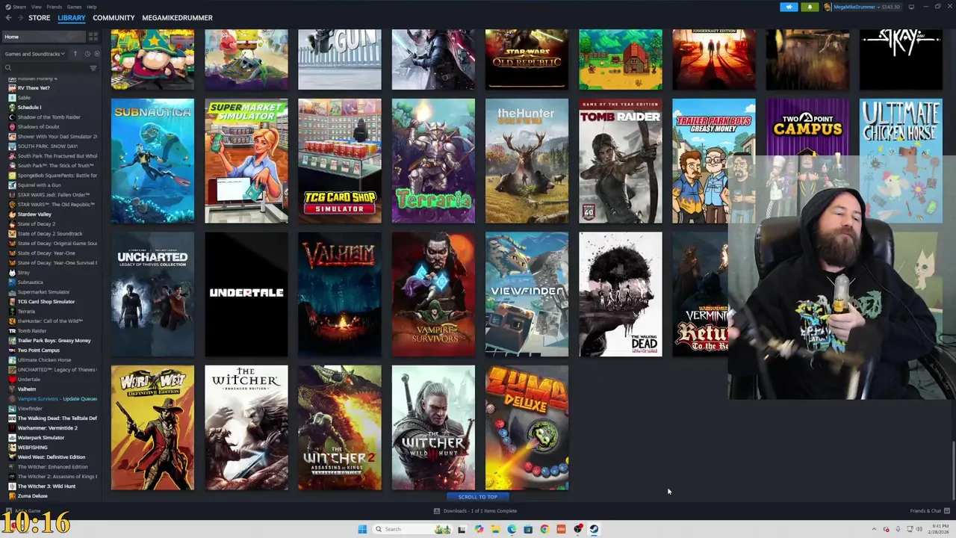
Task: Go forward with the forward arrow
Action: click(x=19, y=18)
